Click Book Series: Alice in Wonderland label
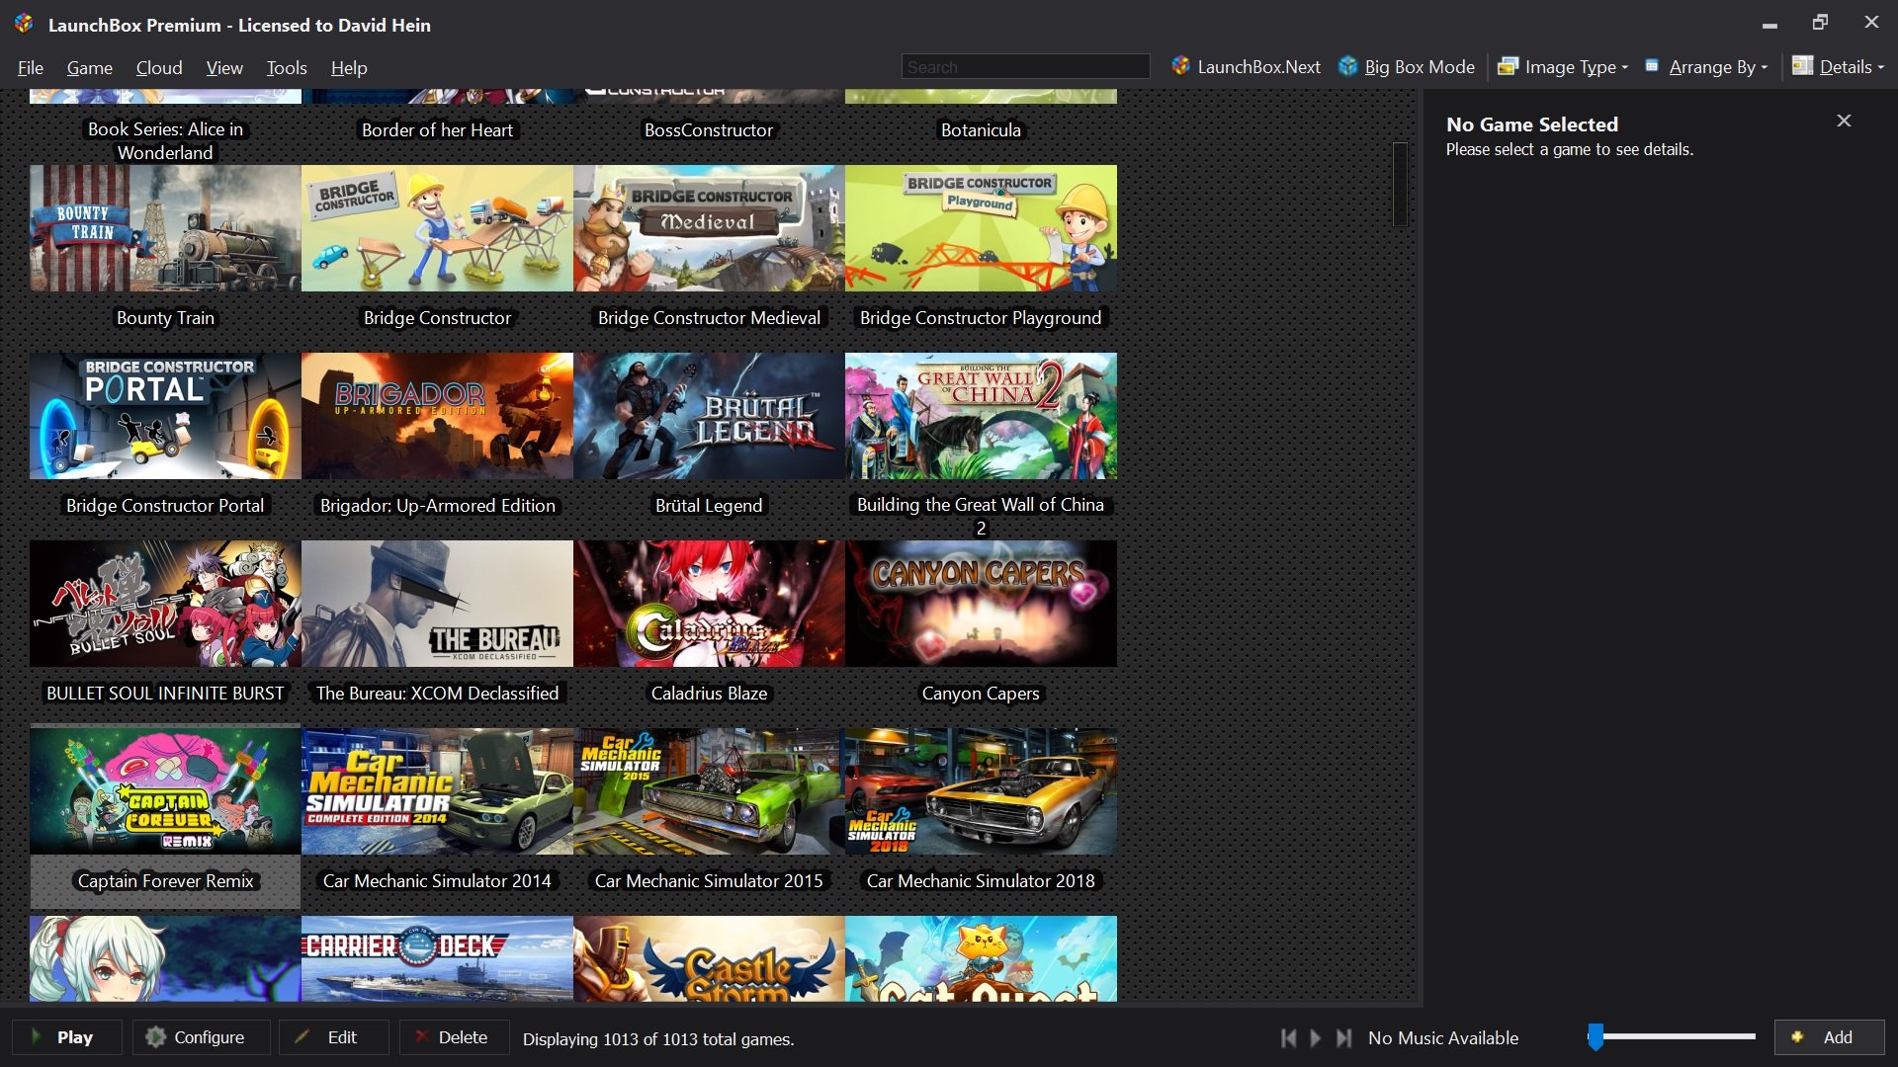The height and width of the screenshot is (1067, 1898). pyautogui.click(x=165, y=141)
